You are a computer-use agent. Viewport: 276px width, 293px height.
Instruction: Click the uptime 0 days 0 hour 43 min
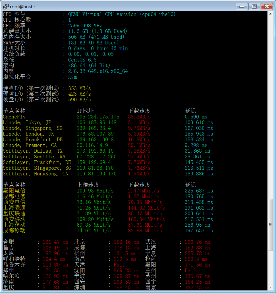[x=98, y=48]
